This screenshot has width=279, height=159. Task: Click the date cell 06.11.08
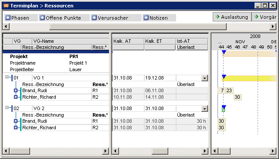[160, 90]
